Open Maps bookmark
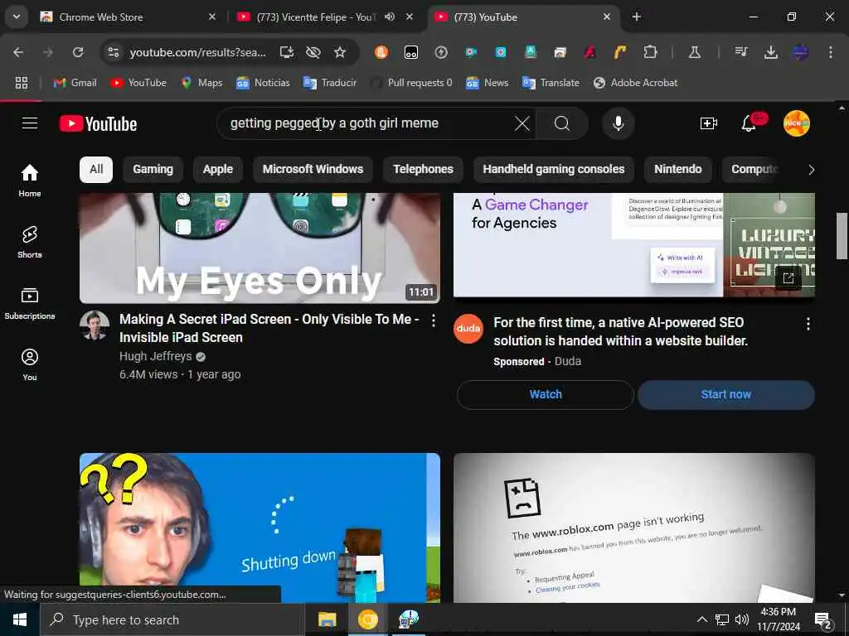The image size is (849, 636). [x=201, y=83]
